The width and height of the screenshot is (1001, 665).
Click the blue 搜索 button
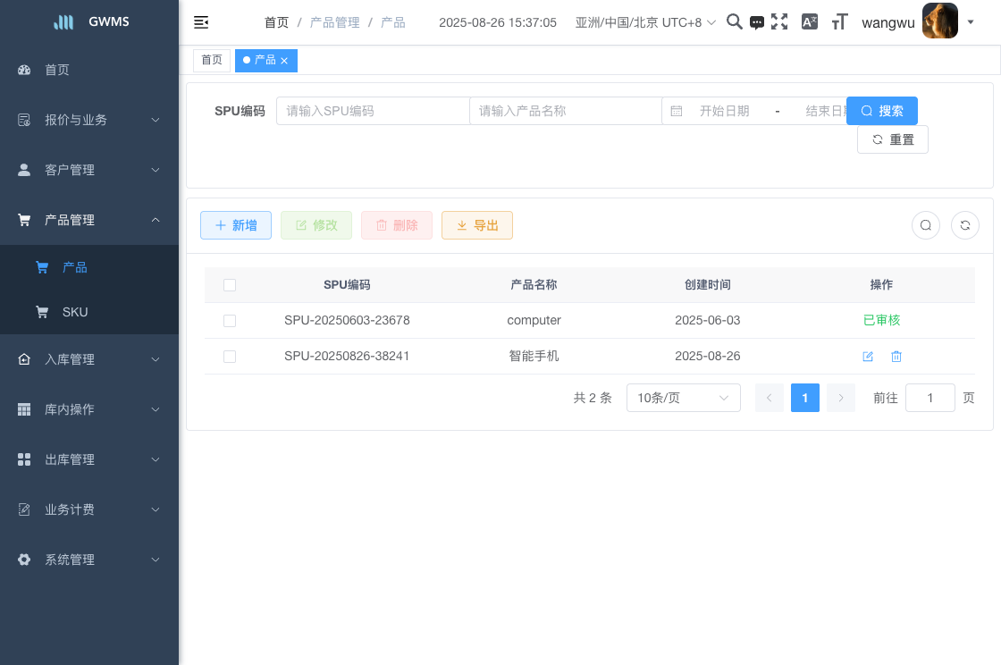(881, 111)
